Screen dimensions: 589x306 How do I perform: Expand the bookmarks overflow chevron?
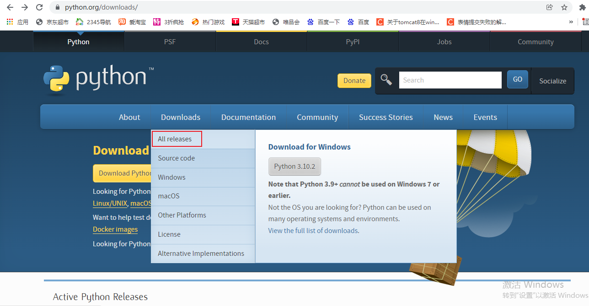(571, 22)
